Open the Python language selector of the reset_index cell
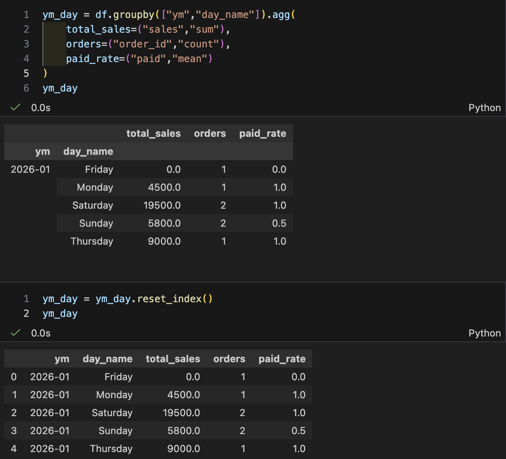This screenshot has width=506, height=459. (484, 333)
